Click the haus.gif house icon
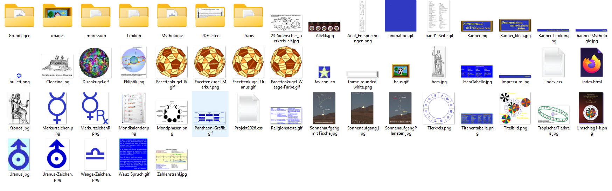Viewport: 612px width, 191px height. pyautogui.click(x=401, y=71)
